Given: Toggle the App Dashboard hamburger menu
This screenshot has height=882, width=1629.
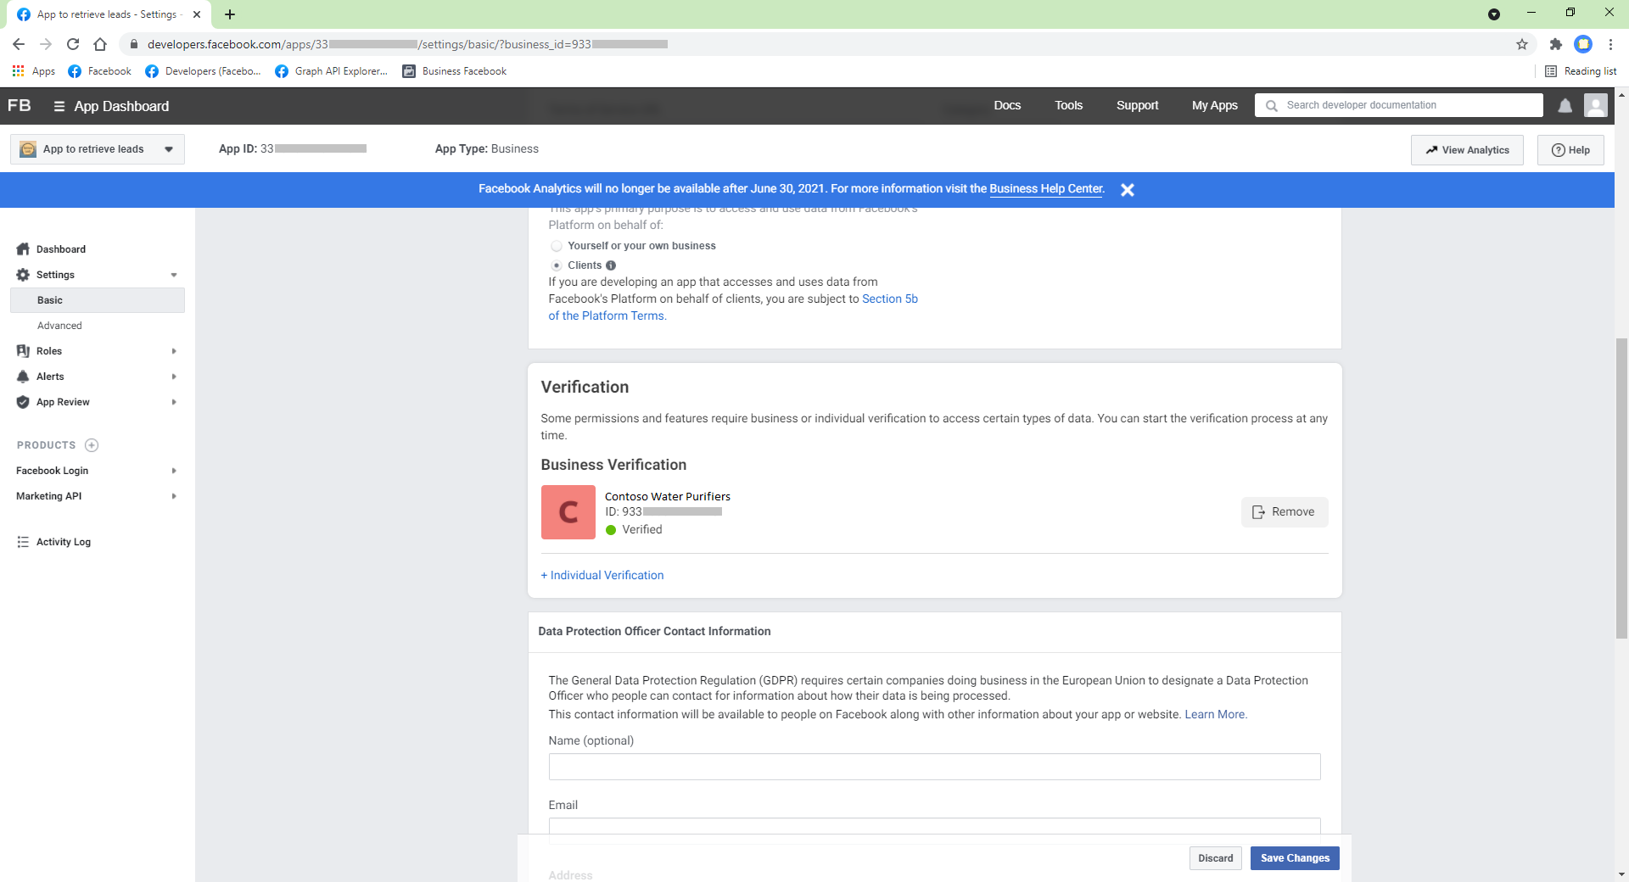Looking at the screenshot, I should 59,106.
